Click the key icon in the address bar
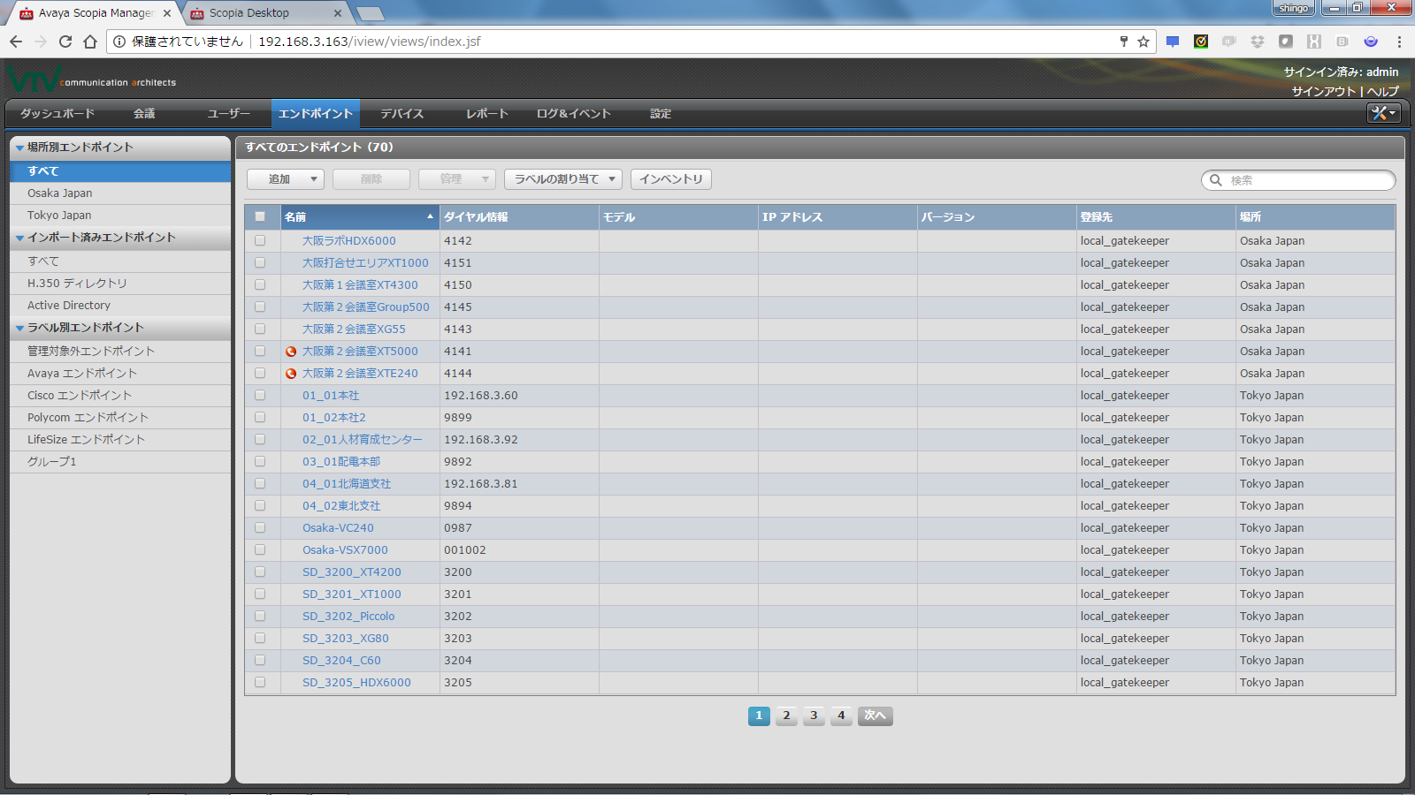The image size is (1415, 795). [x=1124, y=42]
